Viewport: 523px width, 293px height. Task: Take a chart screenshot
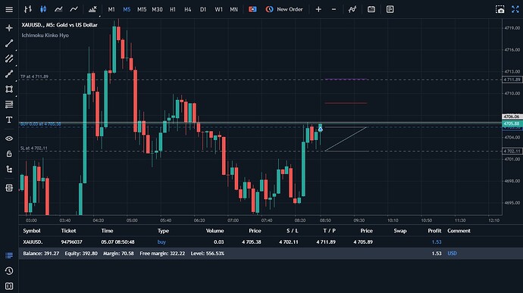point(500,9)
